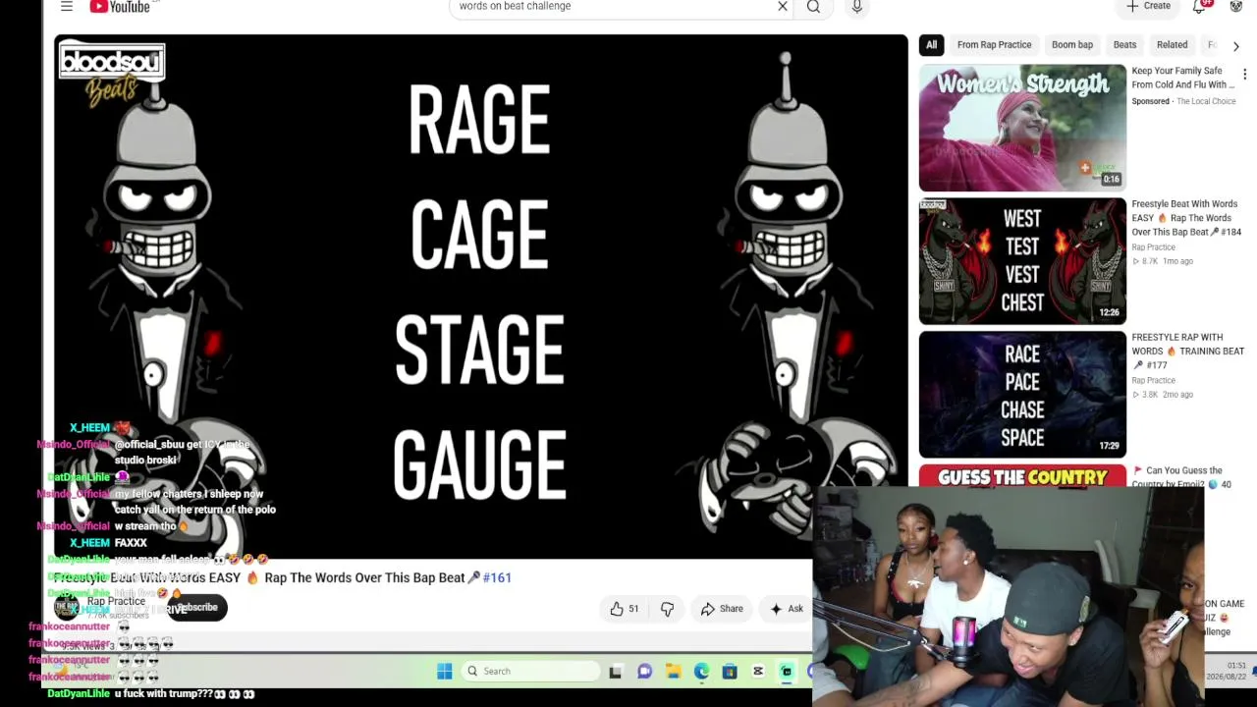Dislike the video with thumbs down
This screenshot has width=1257, height=707.
(x=667, y=609)
